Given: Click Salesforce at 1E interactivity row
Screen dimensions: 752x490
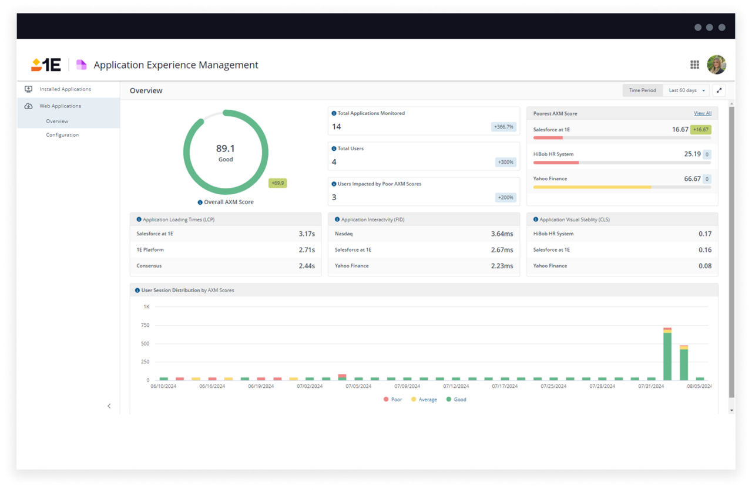Looking at the screenshot, I should [424, 250].
